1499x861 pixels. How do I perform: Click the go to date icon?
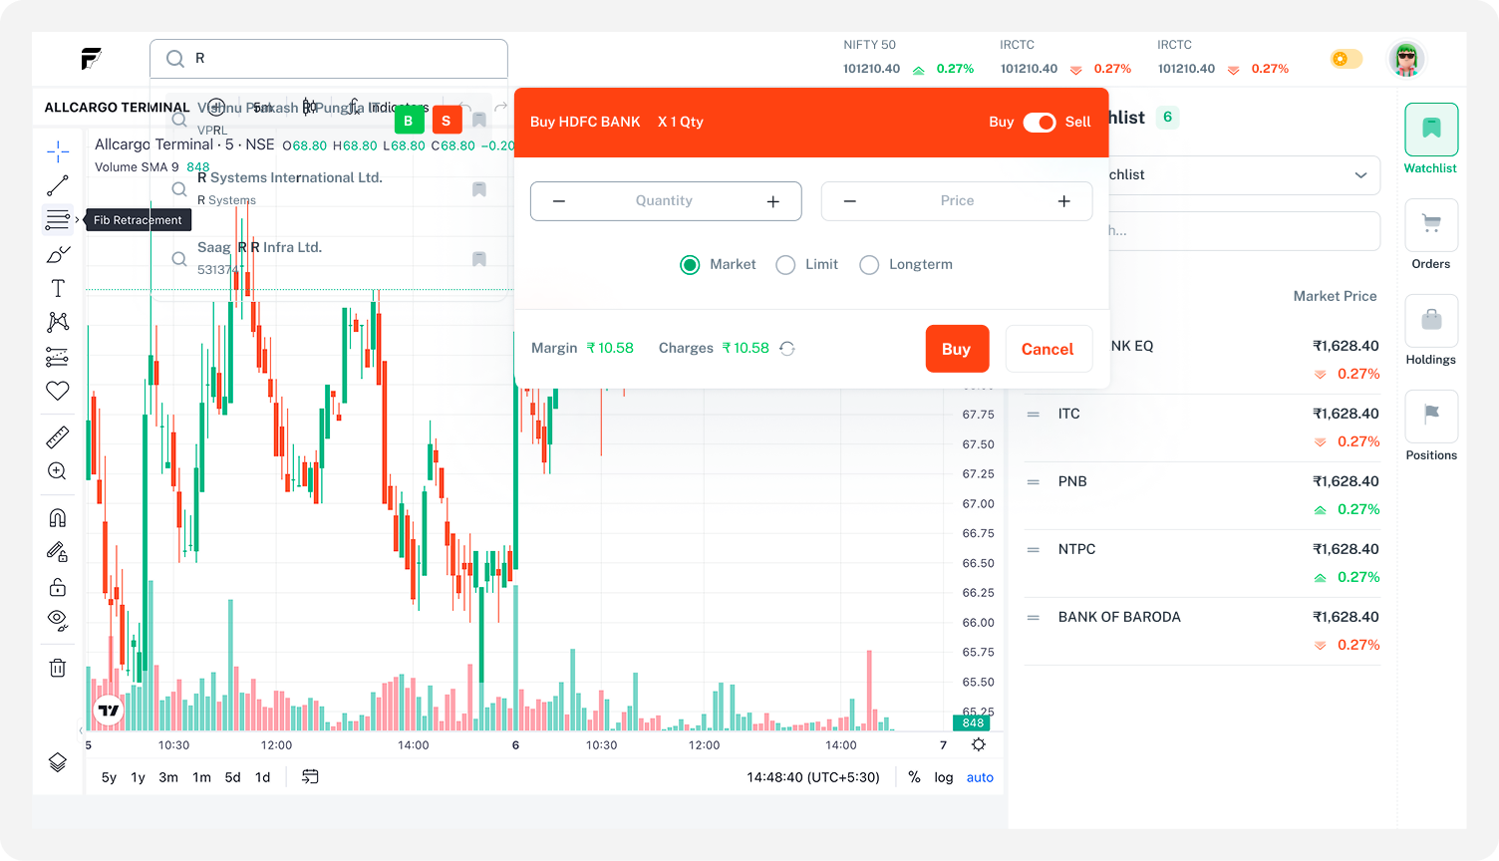(310, 776)
